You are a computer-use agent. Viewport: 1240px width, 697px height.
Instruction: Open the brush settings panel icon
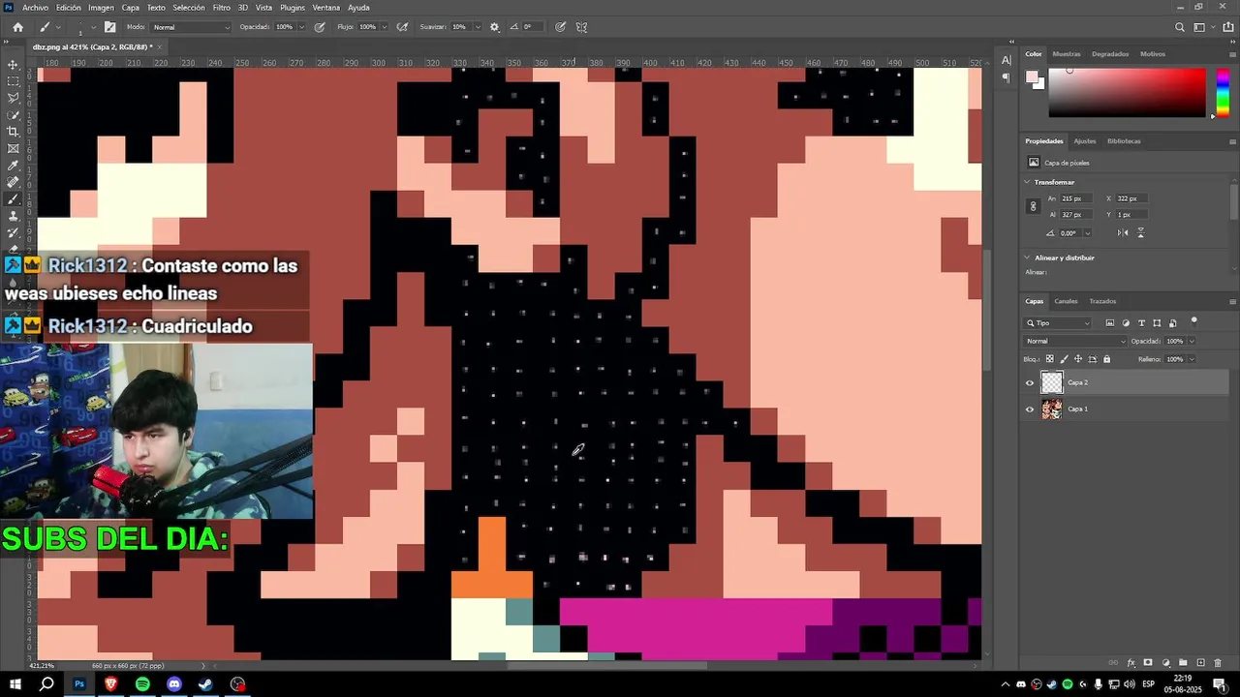tap(109, 27)
